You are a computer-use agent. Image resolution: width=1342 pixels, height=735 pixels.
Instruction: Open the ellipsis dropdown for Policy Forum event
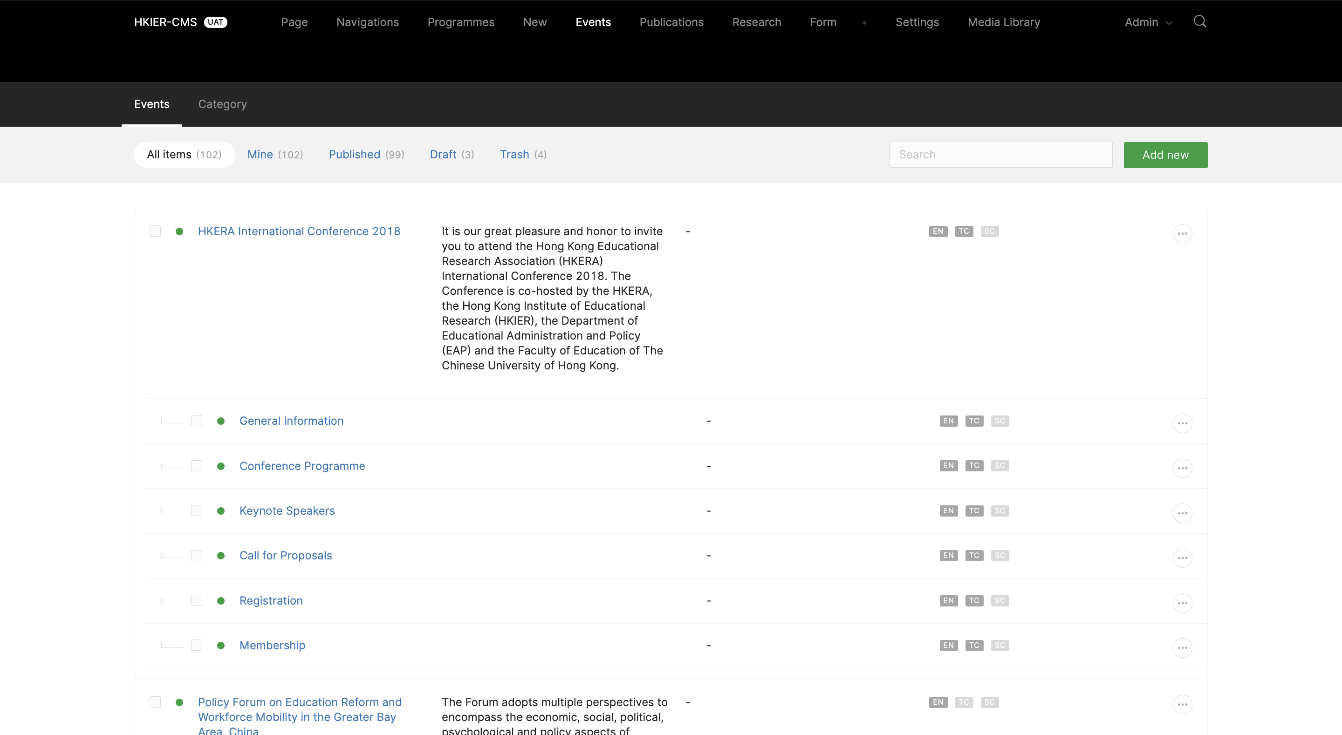point(1182,704)
